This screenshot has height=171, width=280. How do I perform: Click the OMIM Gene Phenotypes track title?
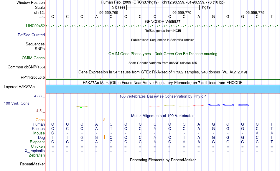pyautogui.click(x=163, y=54)
